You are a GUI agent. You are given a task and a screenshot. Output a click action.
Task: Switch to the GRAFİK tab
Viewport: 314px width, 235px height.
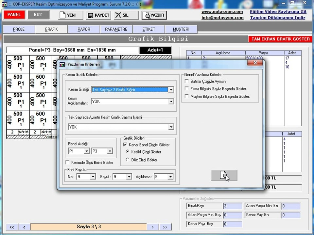pyautogui.click(x=51, y=29)
